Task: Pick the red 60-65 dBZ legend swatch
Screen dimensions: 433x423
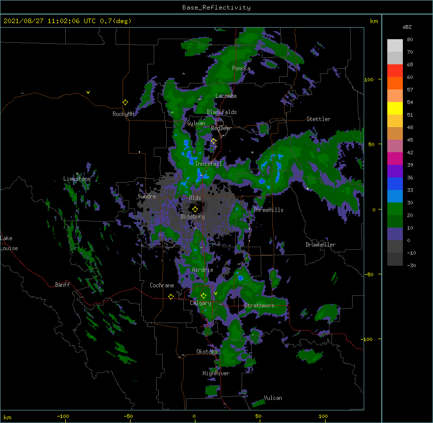Action: tap(395, 70)
